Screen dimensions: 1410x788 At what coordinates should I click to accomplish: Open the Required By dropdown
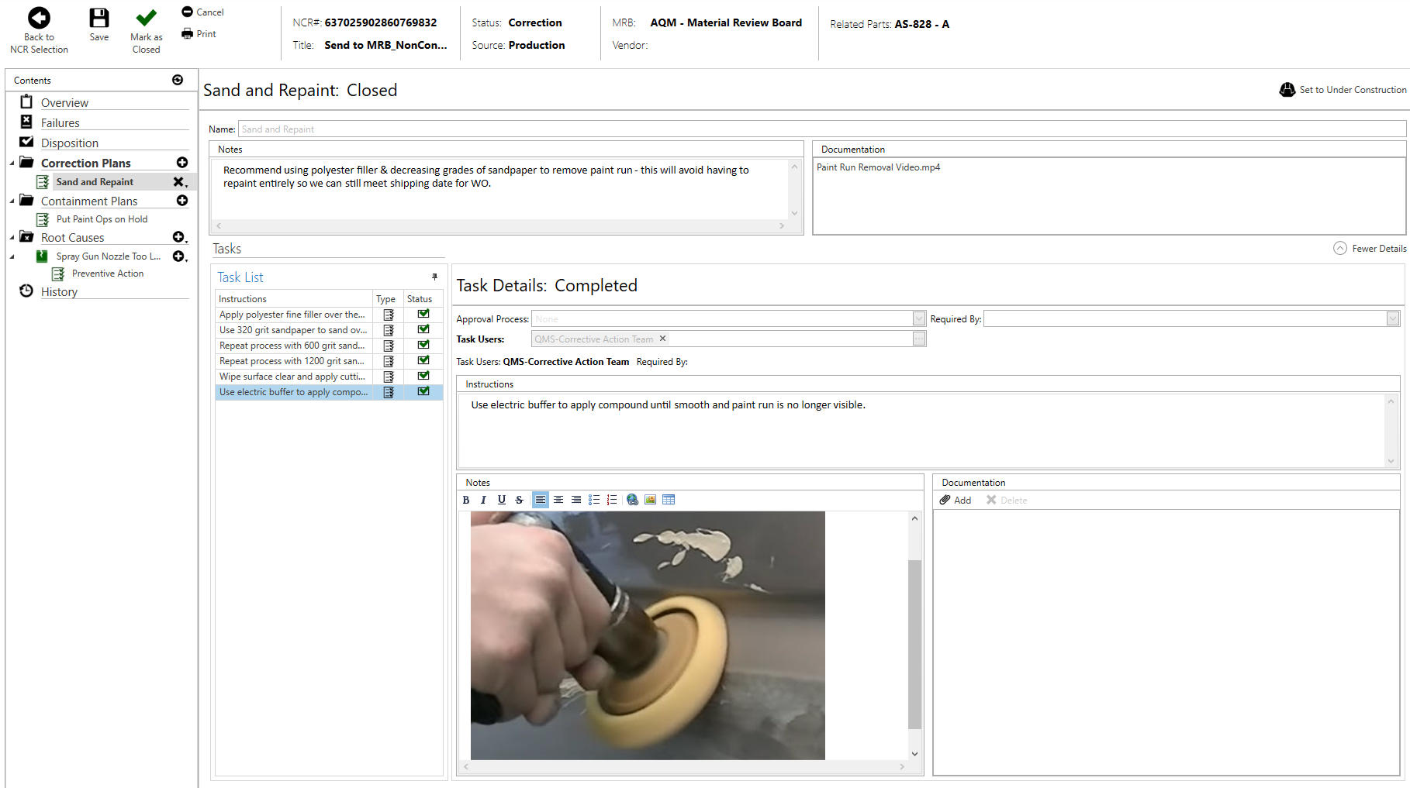click(1393, 318)
